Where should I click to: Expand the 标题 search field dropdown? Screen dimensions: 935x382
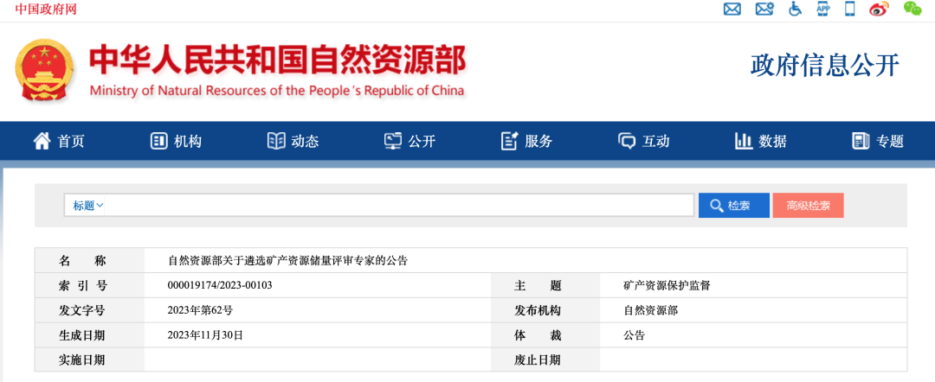coord(87,206)
